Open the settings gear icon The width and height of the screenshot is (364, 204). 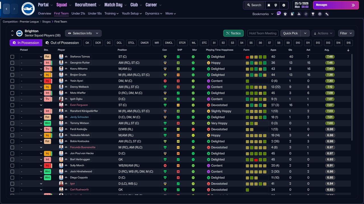point(284,5)
